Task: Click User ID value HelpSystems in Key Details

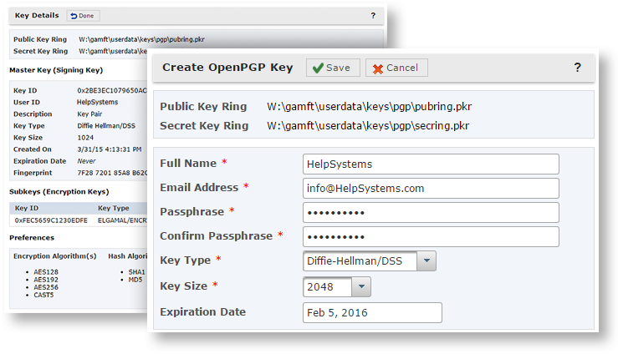Action: pyautogui.click(x=97, y=103)
